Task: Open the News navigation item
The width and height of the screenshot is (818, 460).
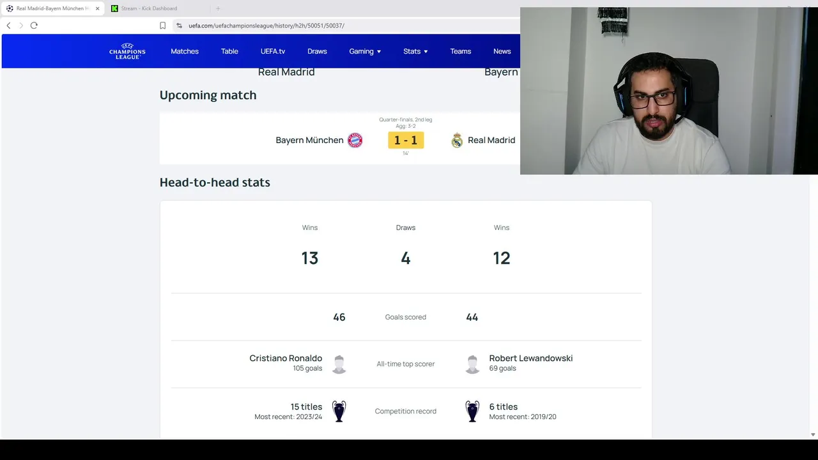Action: pos(502,51)
